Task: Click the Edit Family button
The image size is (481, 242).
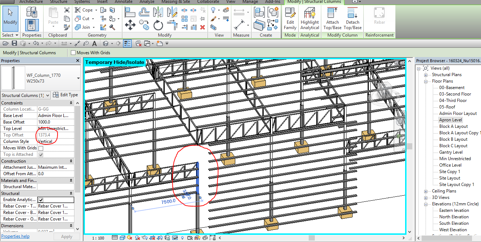Action: [x=290, y=19]
